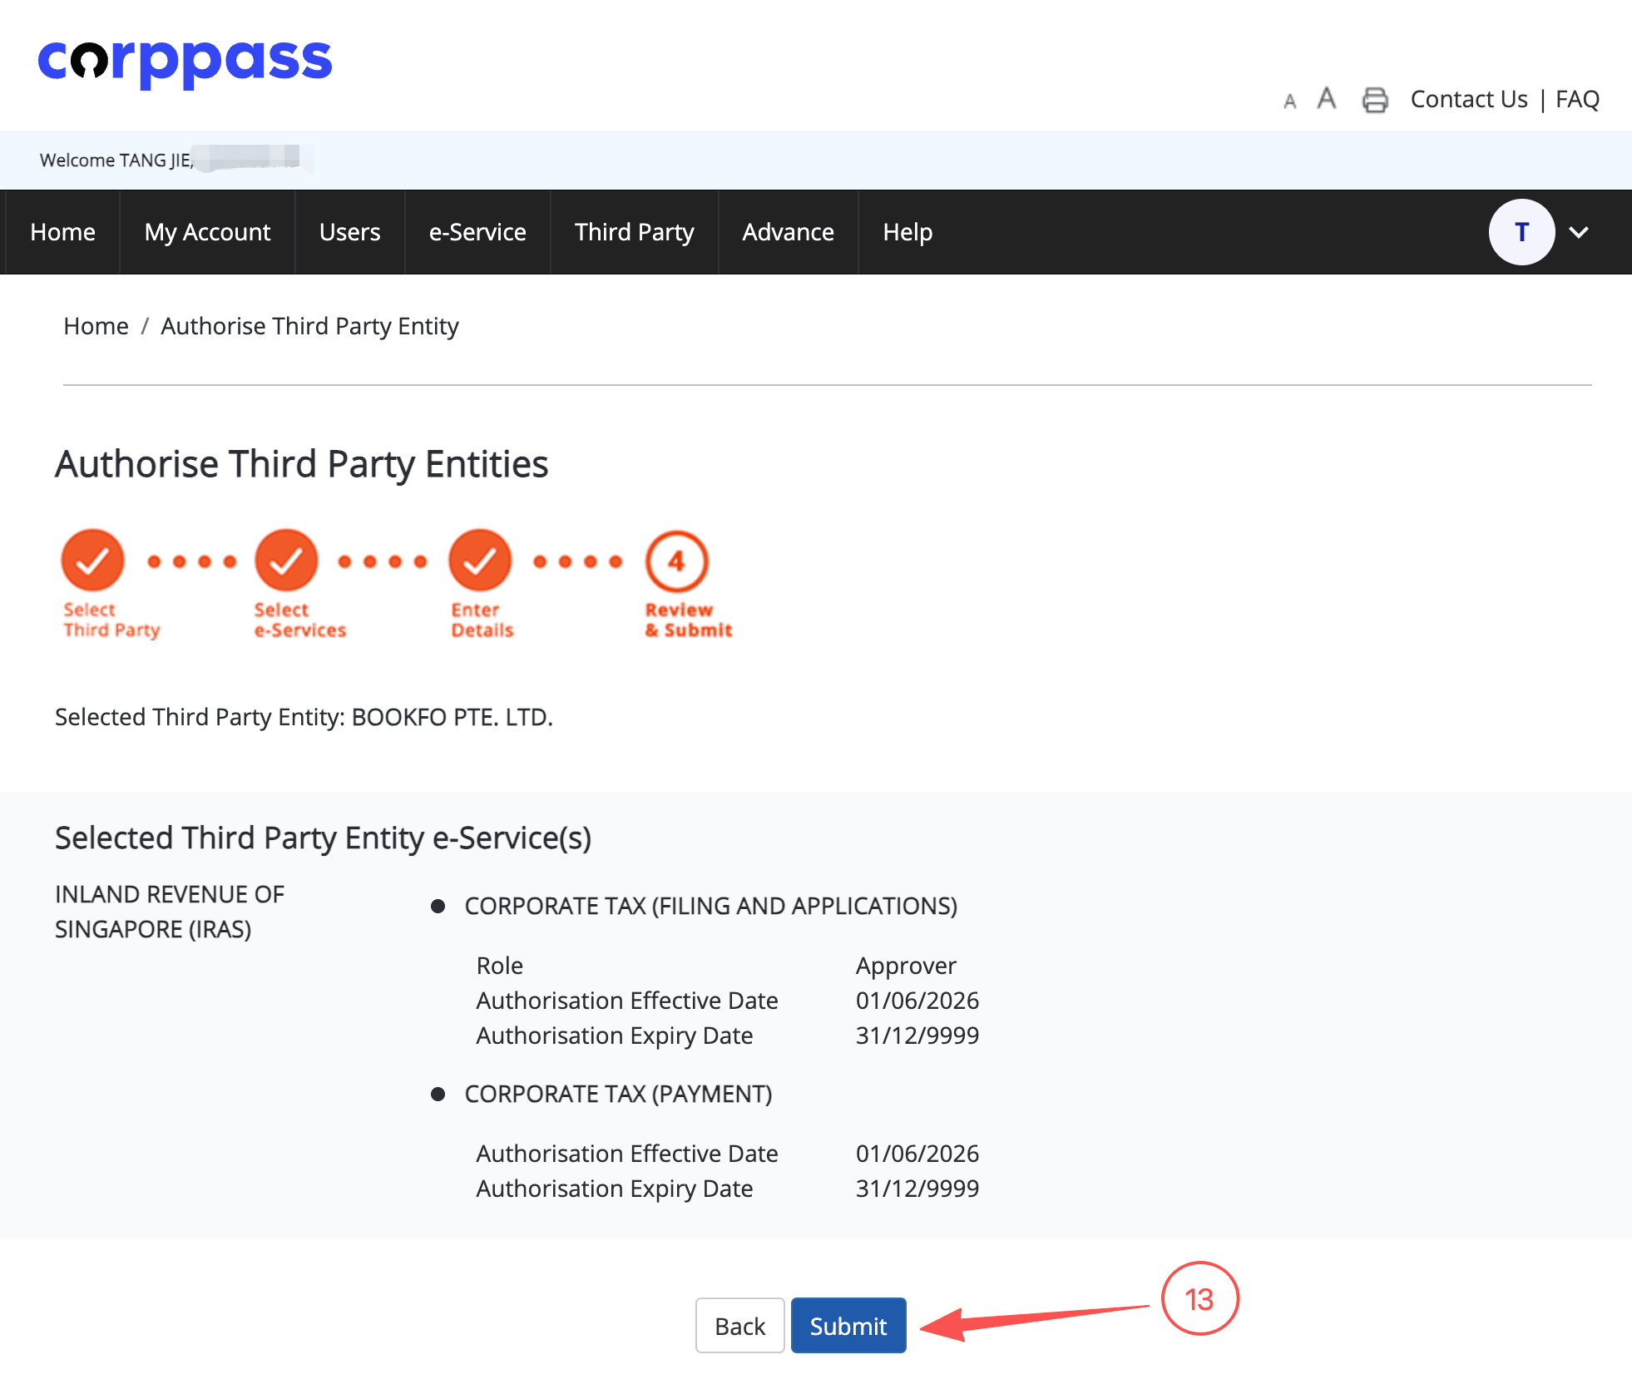Select text 'Selected Third Party Entity: BOOKFO PTE. LTD.'

point(304,717)
